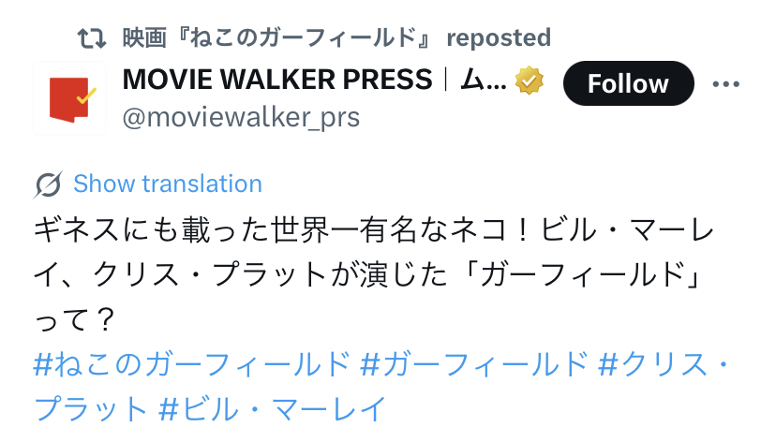Click the MOVIE WALKER PRESS display name
The height and width of the screenshot is (427, 776).
(x=277, y=80)
